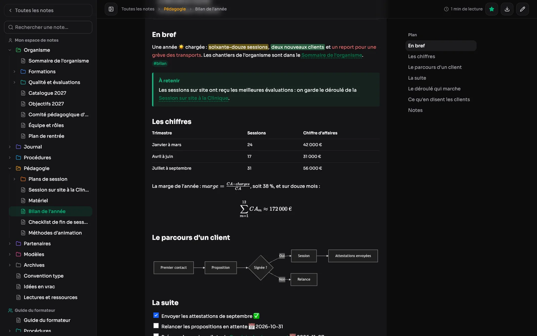The height and width of the screenshot is (336, 537).
Task: Click the 'Rechercher une note' search field
Action: [48, 27]
